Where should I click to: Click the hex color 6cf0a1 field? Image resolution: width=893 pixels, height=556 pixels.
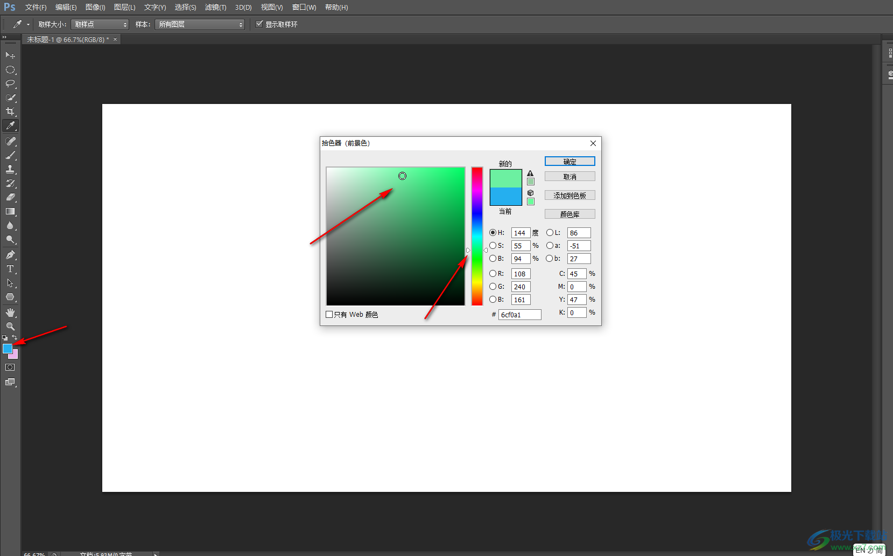519,315
